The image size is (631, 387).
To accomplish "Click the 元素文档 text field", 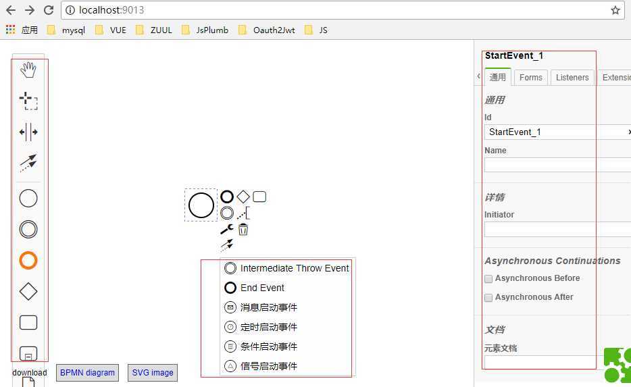I will point(545,362).
